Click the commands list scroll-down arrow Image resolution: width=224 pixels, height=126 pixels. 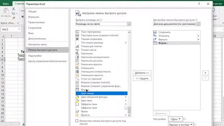point(129,115)
